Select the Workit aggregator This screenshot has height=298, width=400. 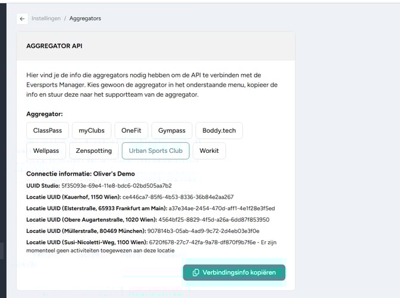[x=209, y=150]
